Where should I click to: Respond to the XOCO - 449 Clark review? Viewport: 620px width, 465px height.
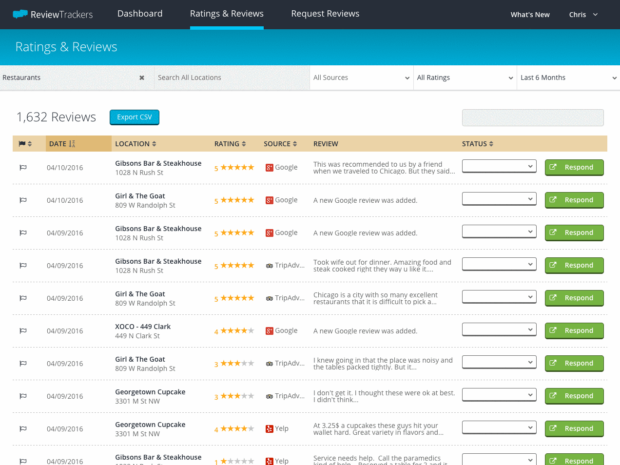point(574,330)
